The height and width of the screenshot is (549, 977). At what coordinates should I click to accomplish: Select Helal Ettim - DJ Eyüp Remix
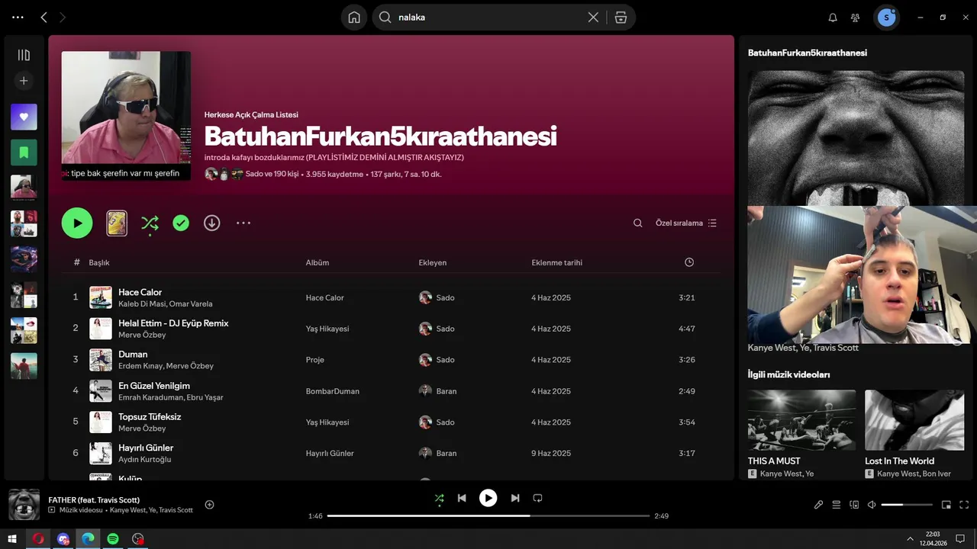[173, 323]
